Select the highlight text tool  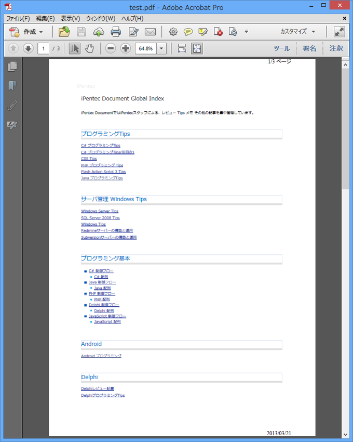(203, 32)
